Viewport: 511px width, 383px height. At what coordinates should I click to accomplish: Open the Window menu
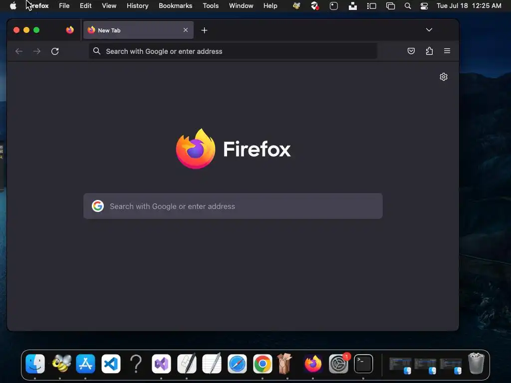pyautogui.click(x=241, y=5)
